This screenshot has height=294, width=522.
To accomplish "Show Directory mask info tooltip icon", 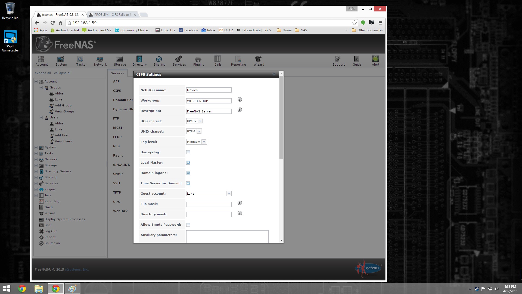I will [x=240, y=213].
